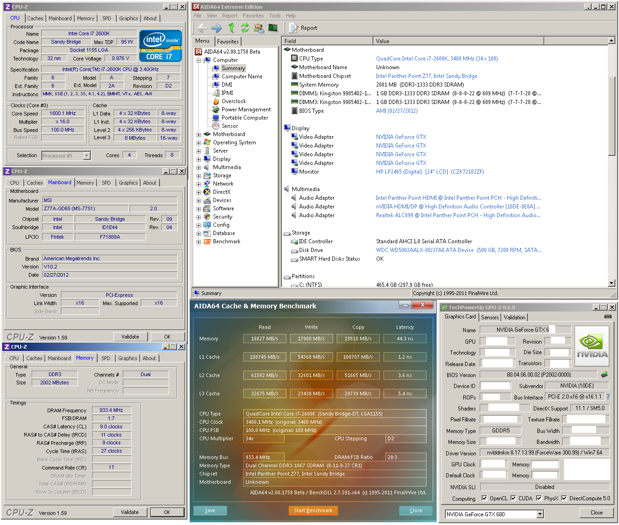The image size is (619, 525).
Task: Click the Monitor icon in Display section
Action: 295,172
